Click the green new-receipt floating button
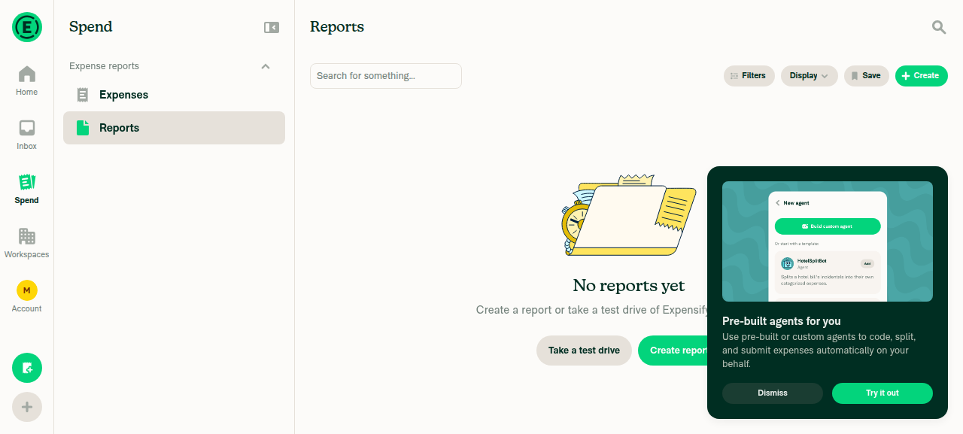Screen dimensions: 963x434 point(27,368)
